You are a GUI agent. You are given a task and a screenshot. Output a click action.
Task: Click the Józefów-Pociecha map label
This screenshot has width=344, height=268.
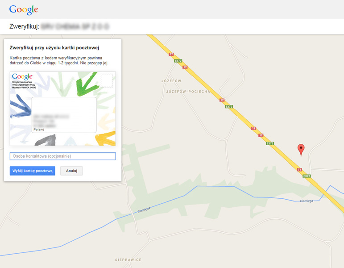click(188, 92)
